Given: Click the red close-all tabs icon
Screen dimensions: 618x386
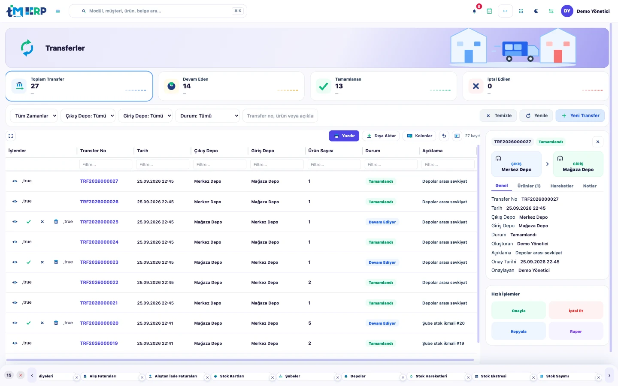Looking at the screenshot, I should [x=21, y=375].
